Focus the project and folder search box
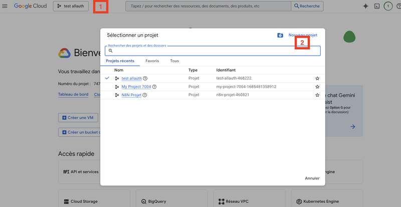This screenshot has height=207, width=401. coord(213,51)
